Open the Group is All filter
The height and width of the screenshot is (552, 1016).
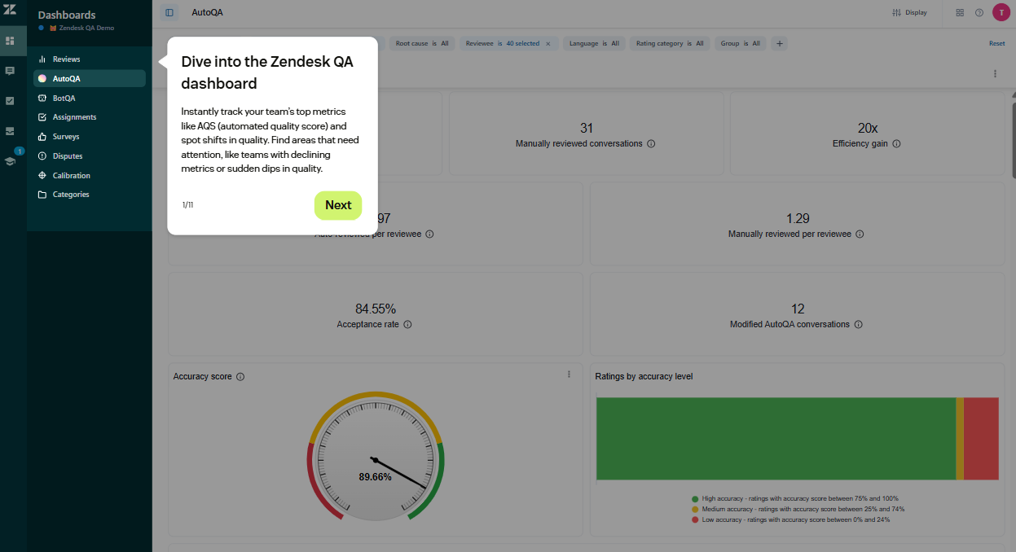[x=740, y=43]
